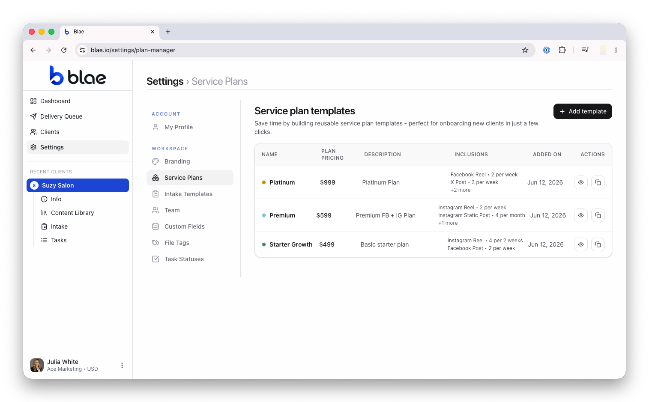Screen dimensions: 649x402
Task: Click 'Basic starter plan' description
Action: pos(385,244)
